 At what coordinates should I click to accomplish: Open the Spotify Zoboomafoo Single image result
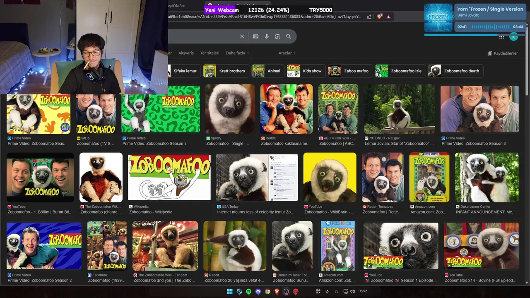tap(230, 109)
